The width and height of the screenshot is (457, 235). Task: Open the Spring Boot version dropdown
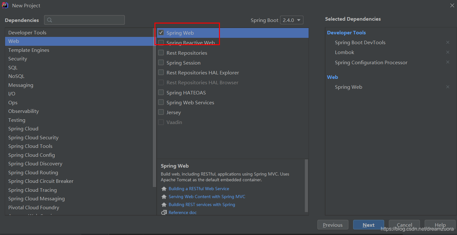click(x=292, y=20)
